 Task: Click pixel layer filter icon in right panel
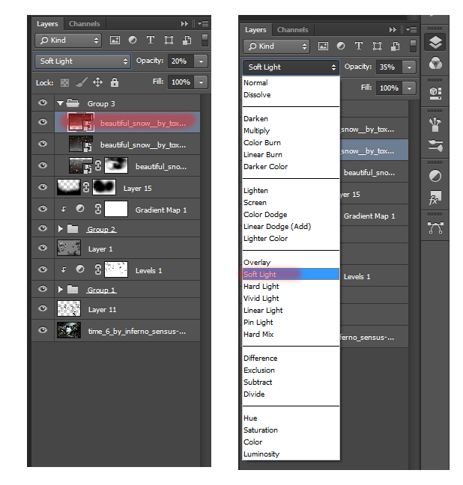[323, 46]
